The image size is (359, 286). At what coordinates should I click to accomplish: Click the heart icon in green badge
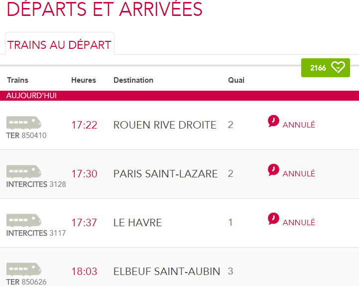click(338, 68)
